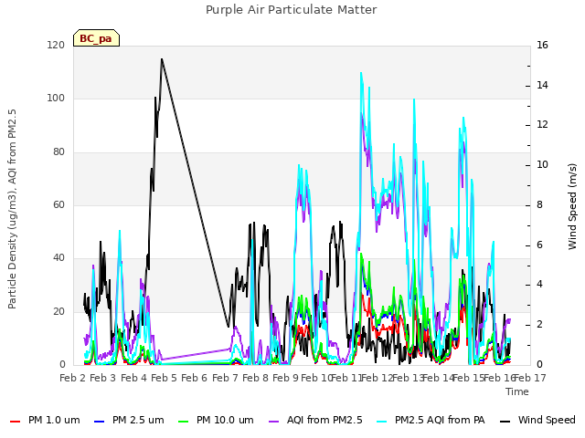The height and width of the screenshot is (438, 585).
Task: Click the 14 right-axis wind speed label
Action: coord(542,85)
